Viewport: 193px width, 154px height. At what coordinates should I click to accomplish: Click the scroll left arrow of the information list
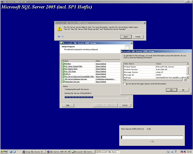(125, 80)
